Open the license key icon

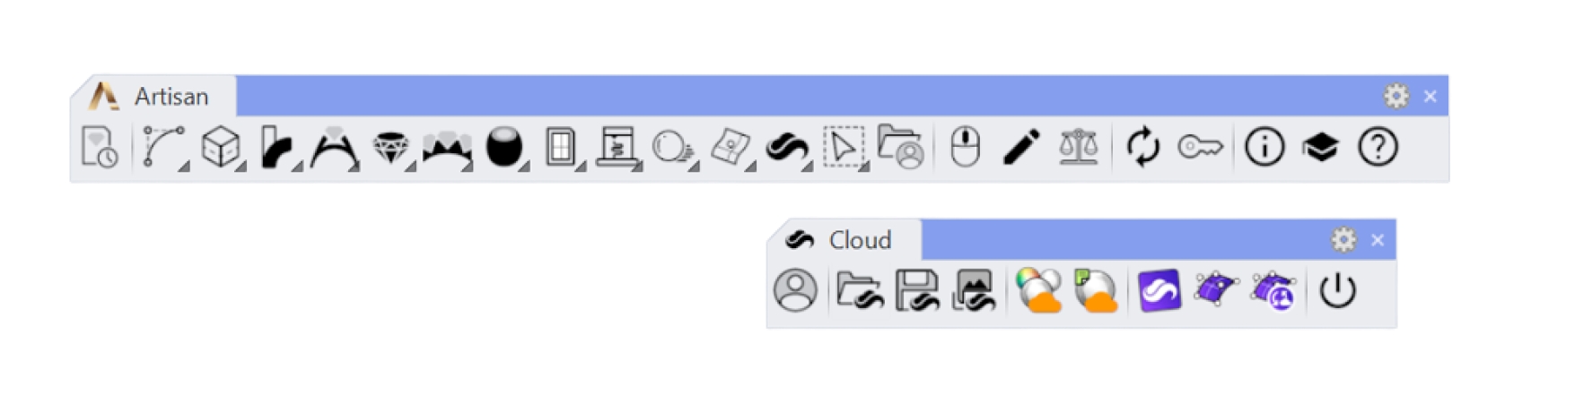click(x=1200, y=147)
